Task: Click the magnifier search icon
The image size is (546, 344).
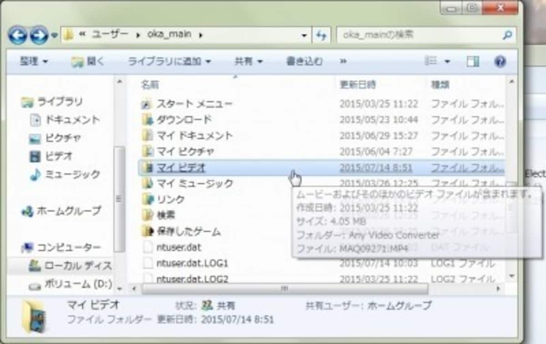Action: coord(507,35)
